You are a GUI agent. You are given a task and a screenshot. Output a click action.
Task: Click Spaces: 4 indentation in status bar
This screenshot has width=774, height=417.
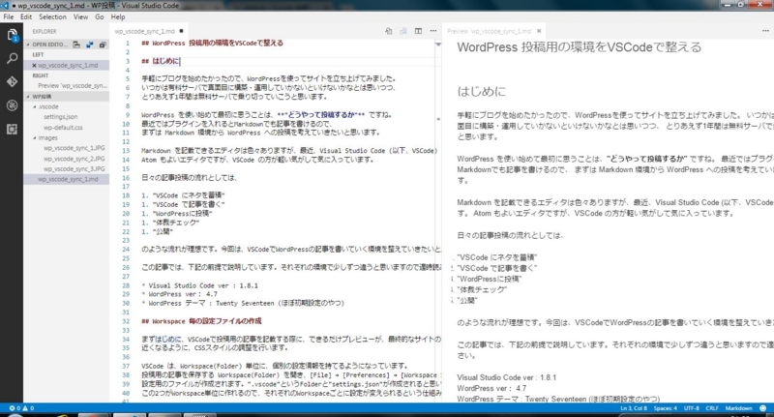pyautogui.click(x=666, y=408)
